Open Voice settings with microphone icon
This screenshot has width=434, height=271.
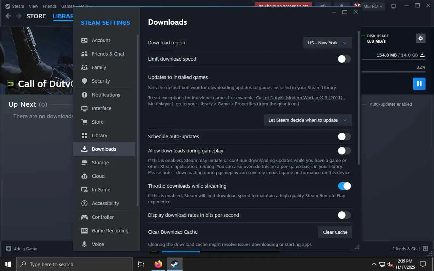(x=104, y=244)
